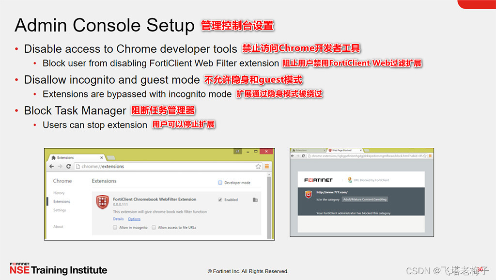Click the chrome://extensions address bar
Viewport: 496px width, 280px height.
168,167
